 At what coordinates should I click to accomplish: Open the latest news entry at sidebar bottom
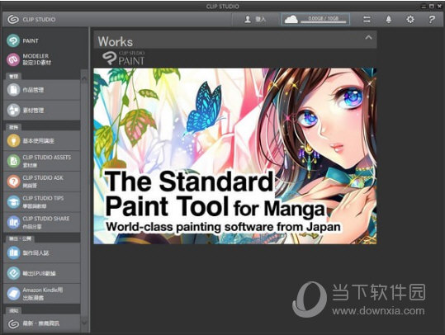coord(42,323)
